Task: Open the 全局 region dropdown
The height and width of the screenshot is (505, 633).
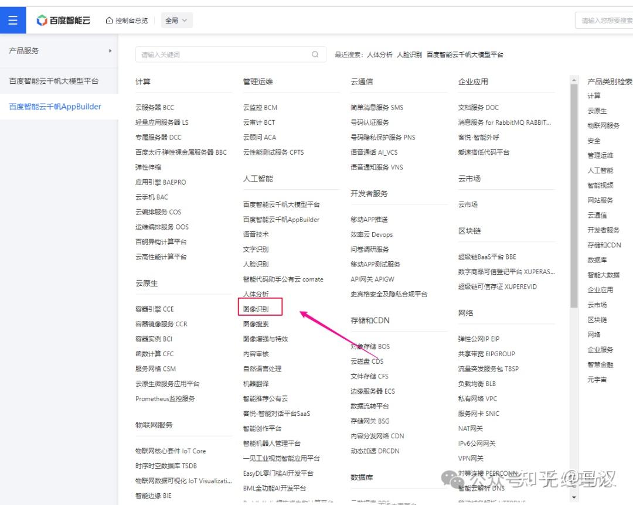Action: (x=176, y=19)
